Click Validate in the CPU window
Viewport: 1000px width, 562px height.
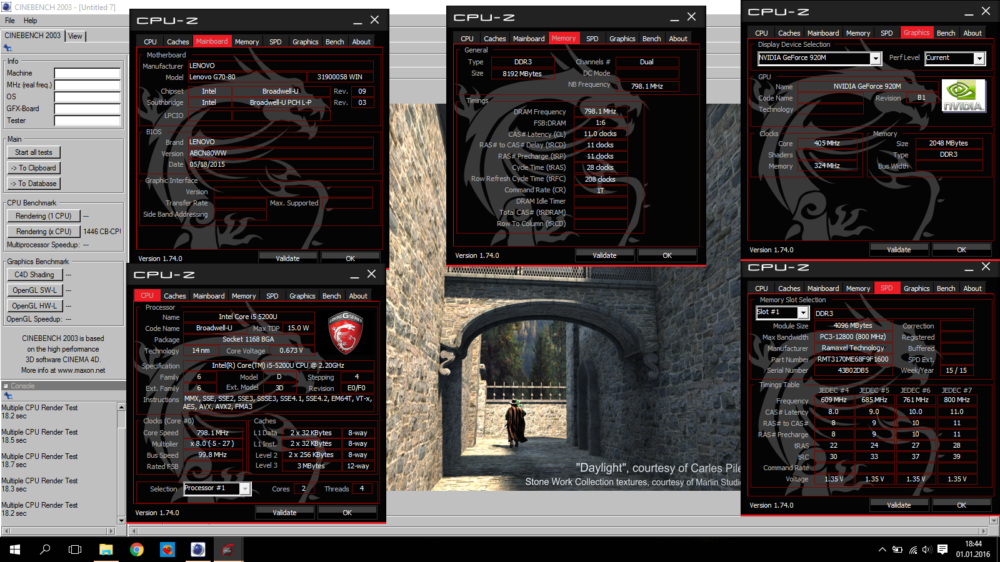284,513
